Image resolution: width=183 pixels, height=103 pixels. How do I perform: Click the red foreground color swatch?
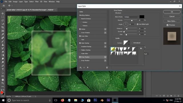pyautogui.click(x=2, y=92)
